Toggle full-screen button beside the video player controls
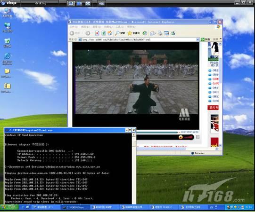 pyautogui.click(x=197, y=137)
